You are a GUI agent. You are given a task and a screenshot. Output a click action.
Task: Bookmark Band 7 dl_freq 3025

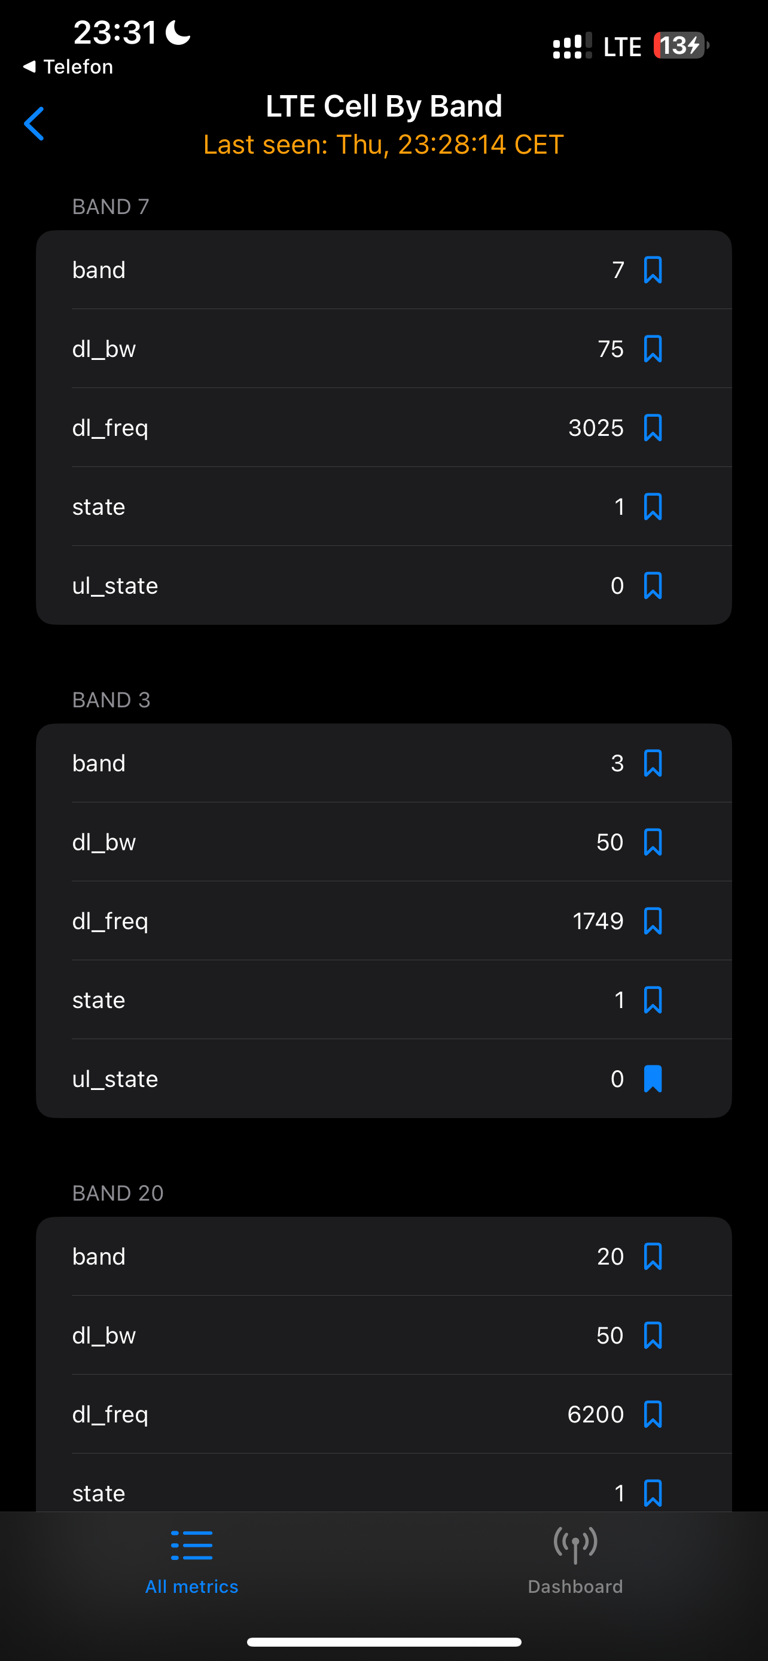tap(653, 428)
